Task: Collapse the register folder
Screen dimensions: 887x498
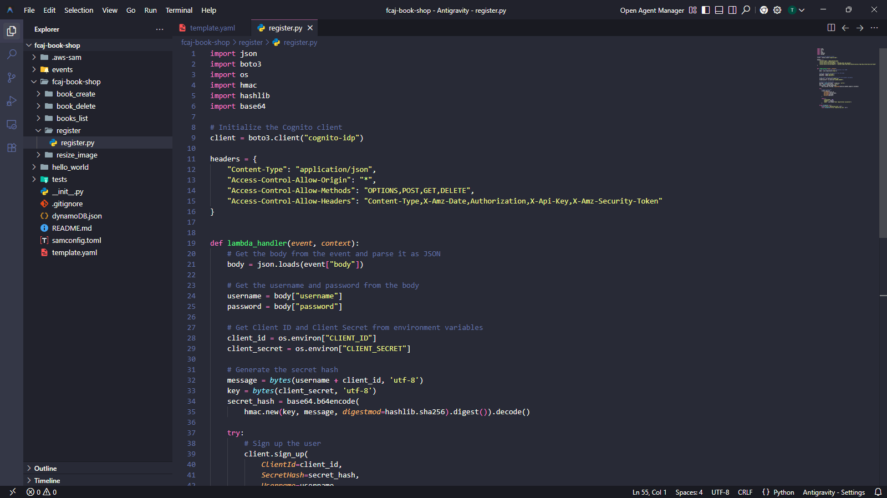Action: click(x=38, y=130)
